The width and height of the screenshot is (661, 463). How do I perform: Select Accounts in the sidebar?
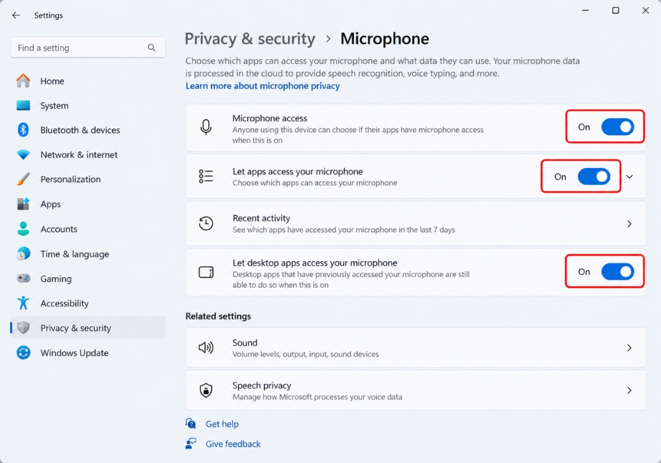click(x=88, y=229)
